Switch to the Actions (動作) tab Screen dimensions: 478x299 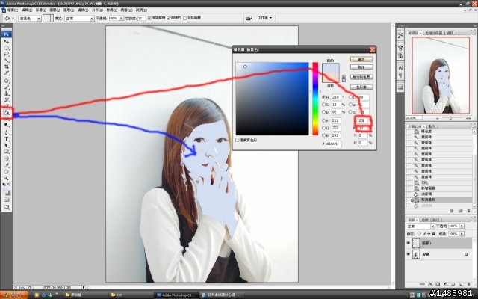(432, 126)
